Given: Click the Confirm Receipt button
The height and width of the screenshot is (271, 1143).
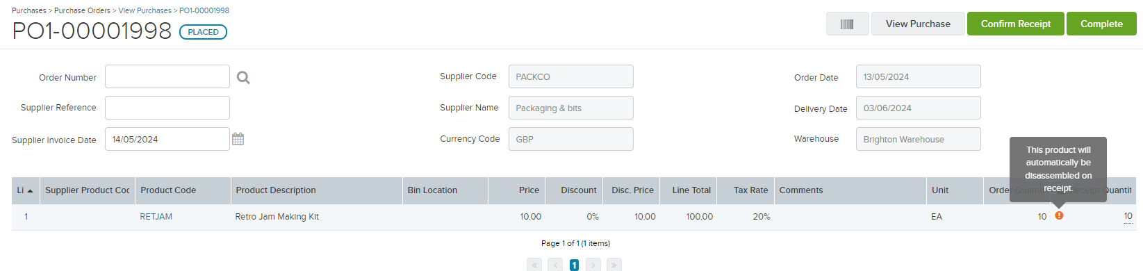Looking at the screenshot, I should pos(1016,24).
